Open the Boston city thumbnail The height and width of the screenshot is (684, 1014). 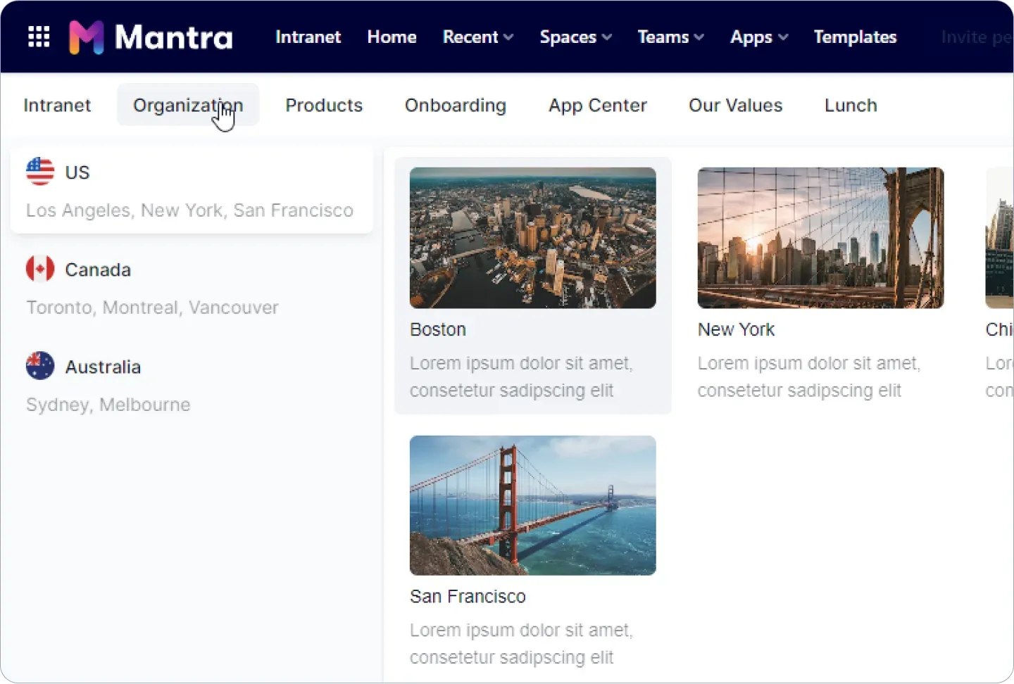(x=532, y=237)
